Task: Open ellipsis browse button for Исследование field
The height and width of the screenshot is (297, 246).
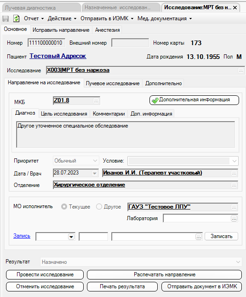Action: (x=240, y=70)
